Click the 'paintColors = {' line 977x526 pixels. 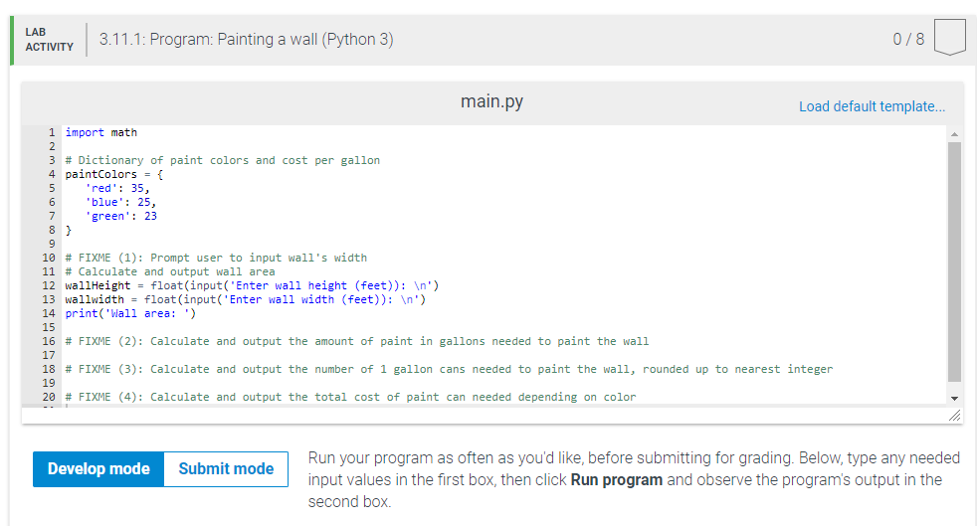pos(114,174)
